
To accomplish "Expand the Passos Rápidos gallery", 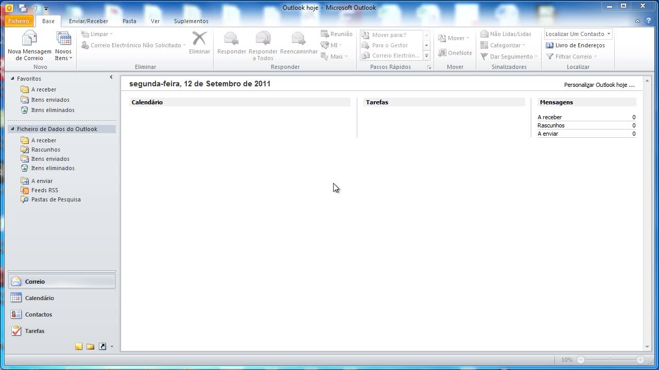I will click(426, 55).
